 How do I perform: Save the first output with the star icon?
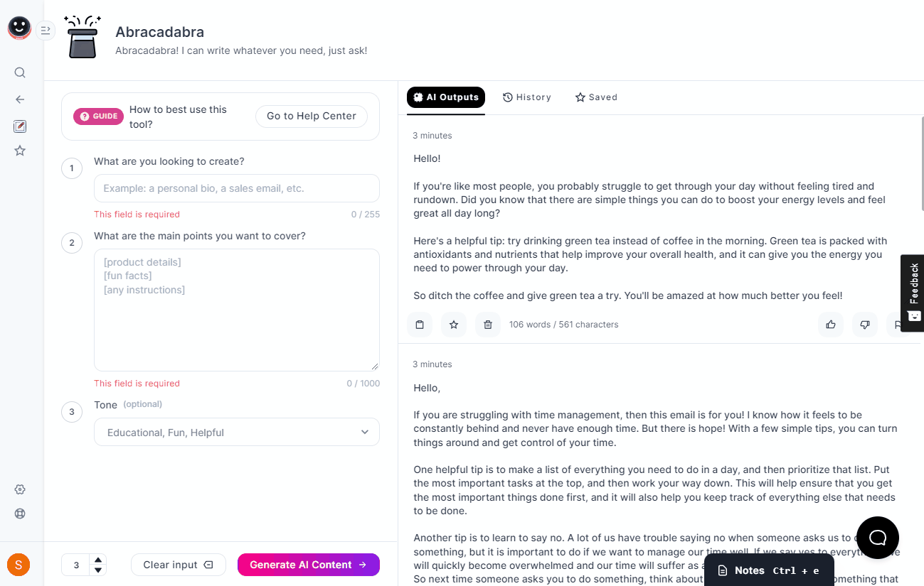click(454, 325)
